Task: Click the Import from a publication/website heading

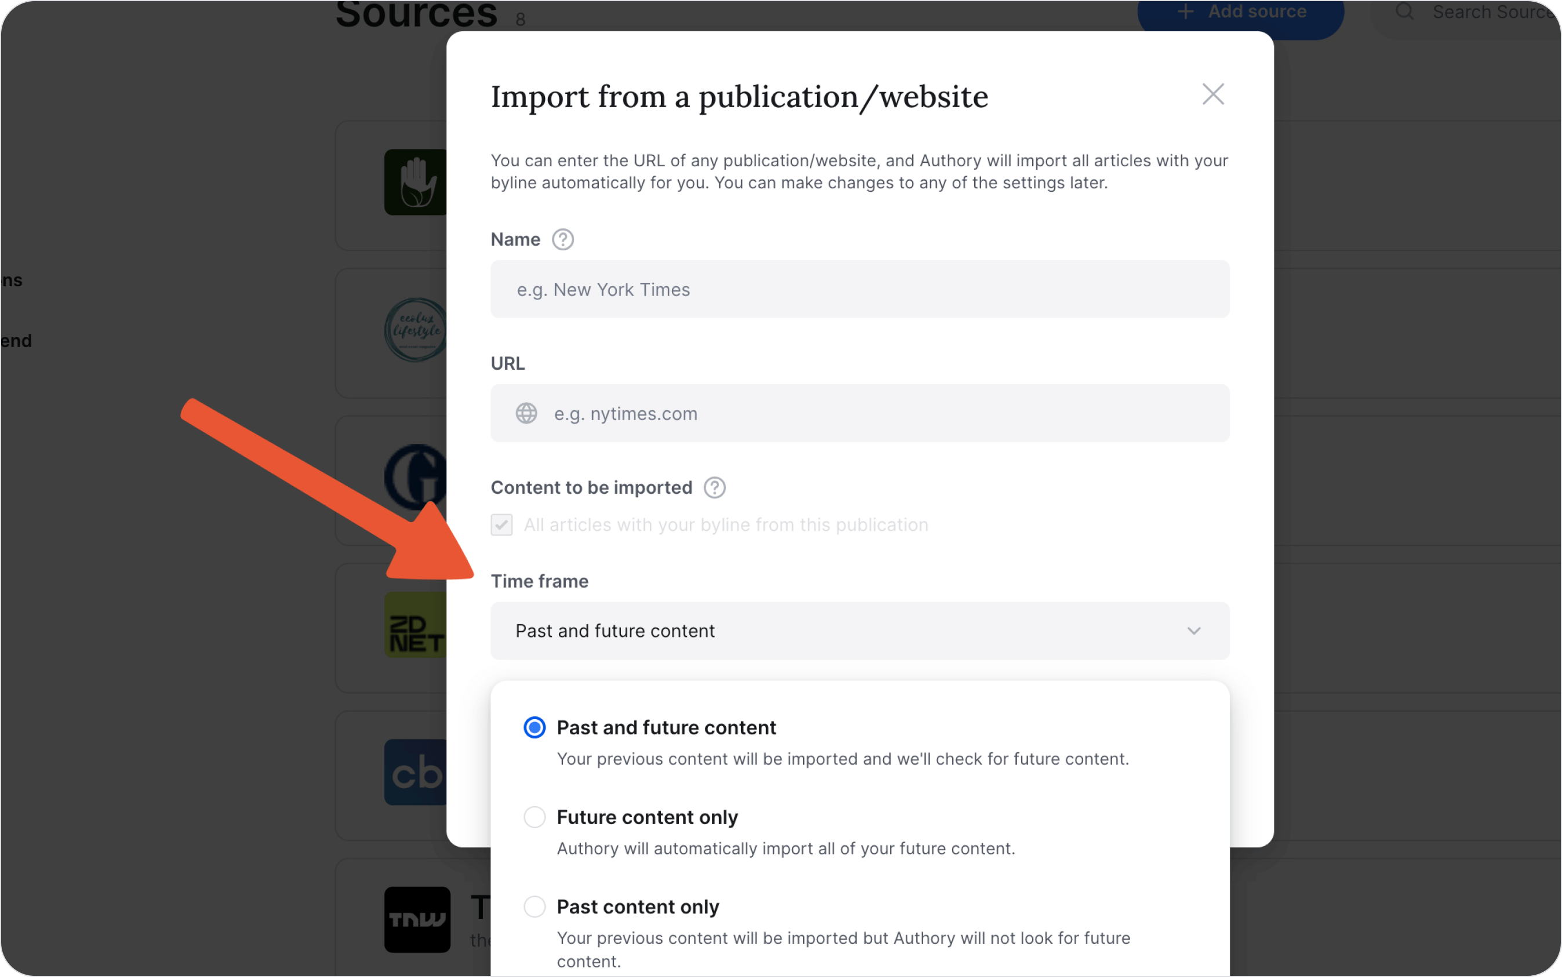Action: tap(739, 97)
